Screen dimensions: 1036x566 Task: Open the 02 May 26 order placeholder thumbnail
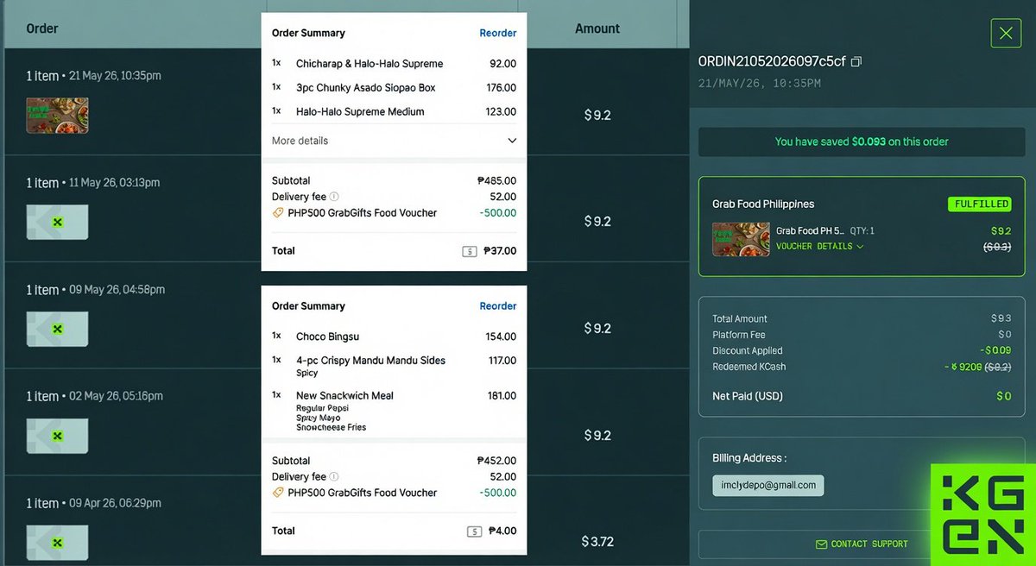[x=57, y=437]
